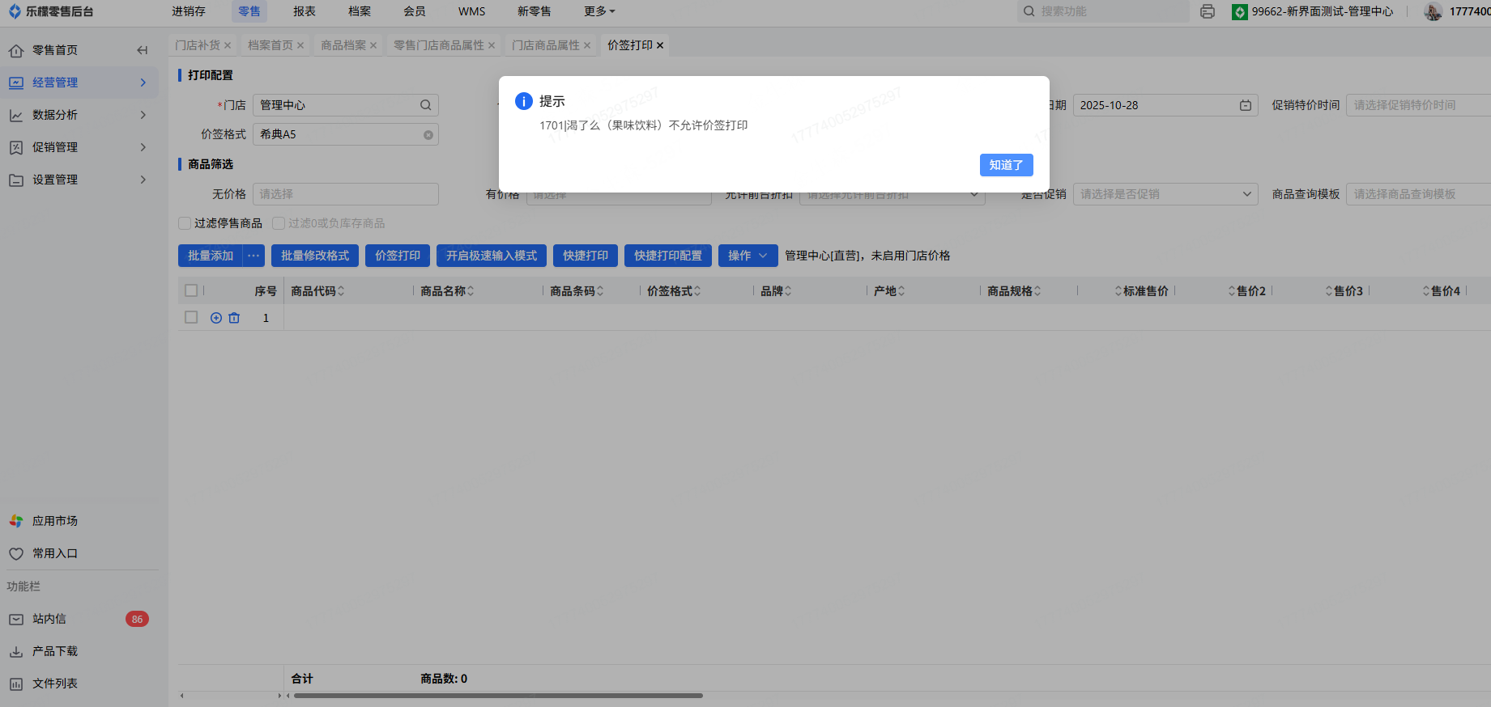1491x707 pixels.
Task: Switch to the 商品档案 tab
Action: (343, 45)
